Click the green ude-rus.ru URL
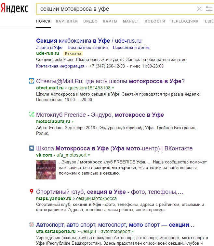The height and width of the screenshot is (246, 214). (x=47, y=53)
